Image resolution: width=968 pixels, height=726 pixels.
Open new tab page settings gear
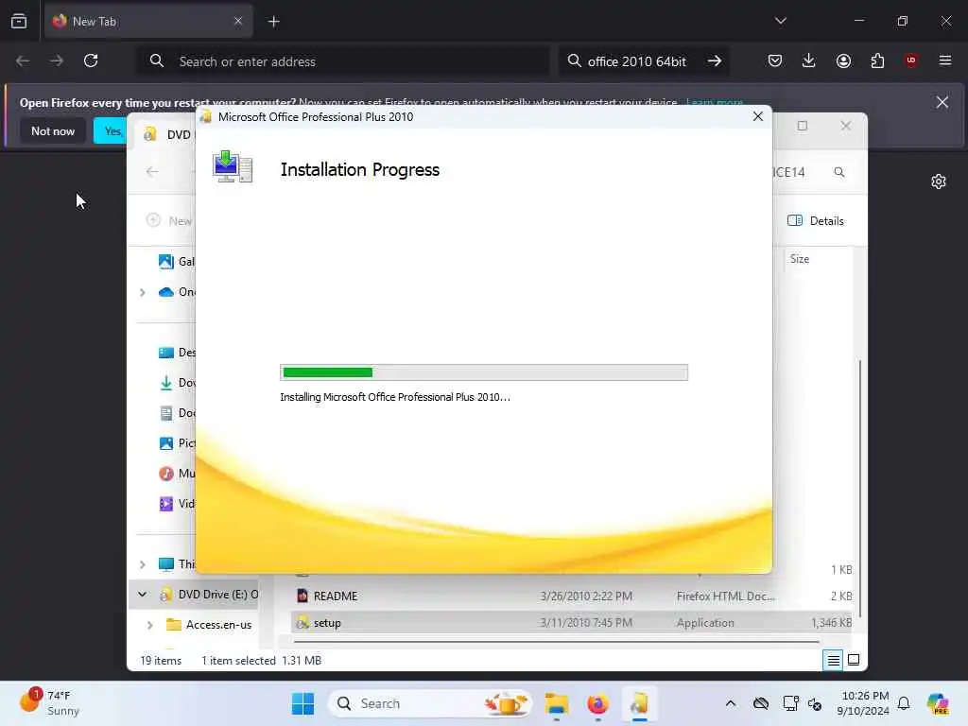coord(939,181)
